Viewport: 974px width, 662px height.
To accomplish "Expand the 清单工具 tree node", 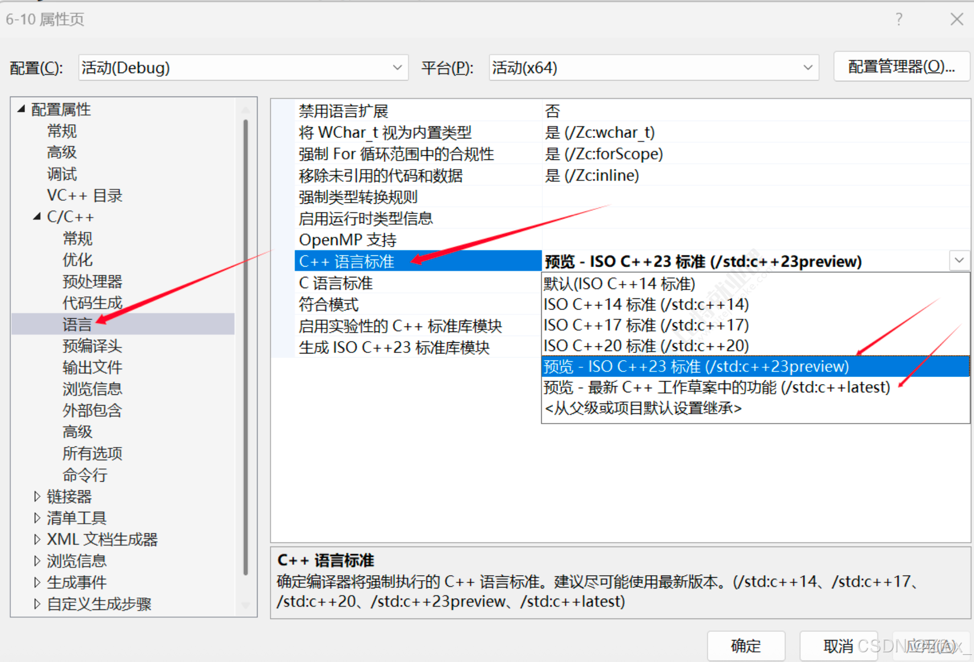I will pos(37,517).
